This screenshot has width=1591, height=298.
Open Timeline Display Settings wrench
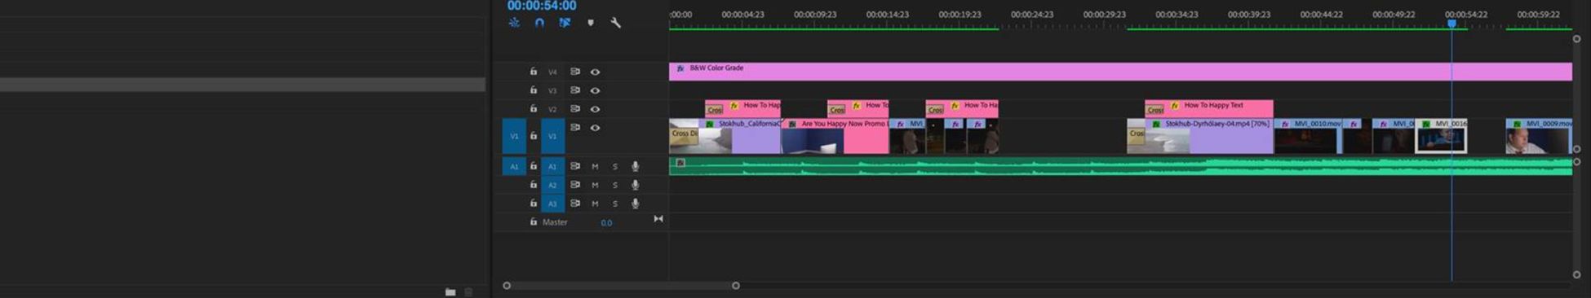pos(616,23)
